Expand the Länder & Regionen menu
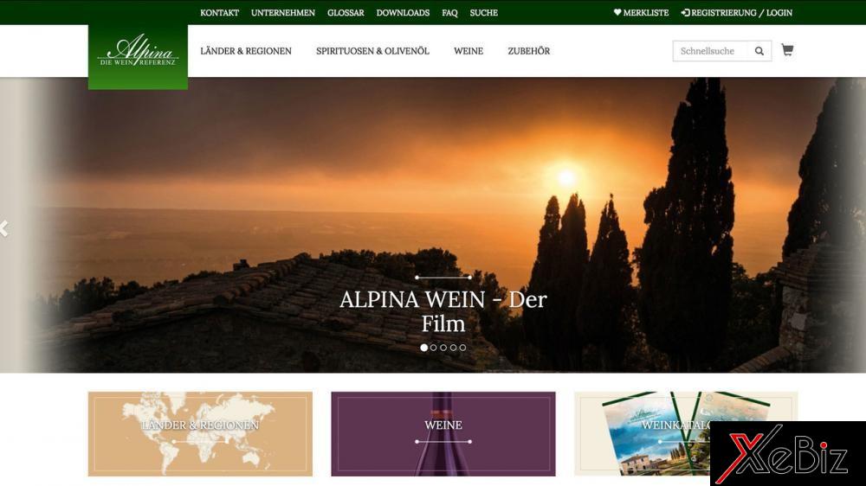This screenshot has height=486, width=866. point(246,51)
